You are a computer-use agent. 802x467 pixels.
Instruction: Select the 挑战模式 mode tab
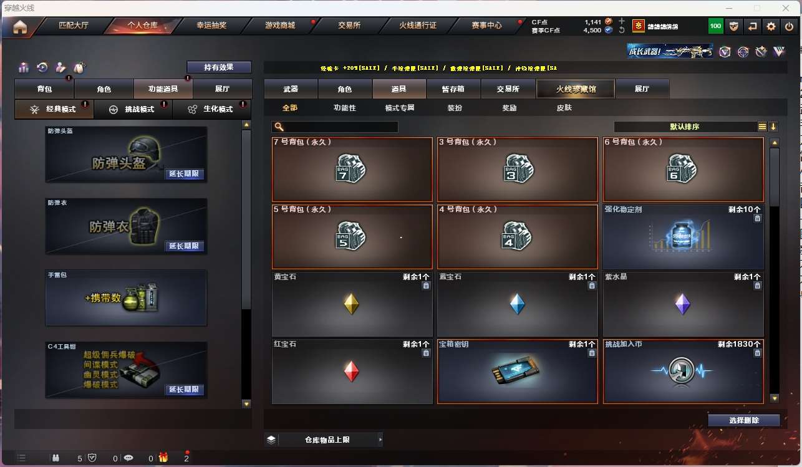[x=133, y=109]
